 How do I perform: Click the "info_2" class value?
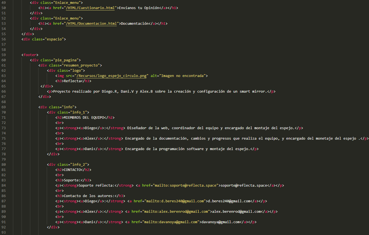click(x=79, y=165)
